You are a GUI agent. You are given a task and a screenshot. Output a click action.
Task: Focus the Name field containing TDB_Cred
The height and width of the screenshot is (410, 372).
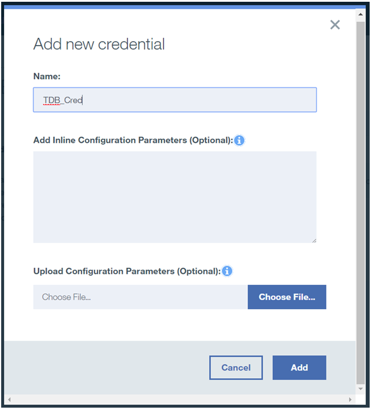pos(175,100)
